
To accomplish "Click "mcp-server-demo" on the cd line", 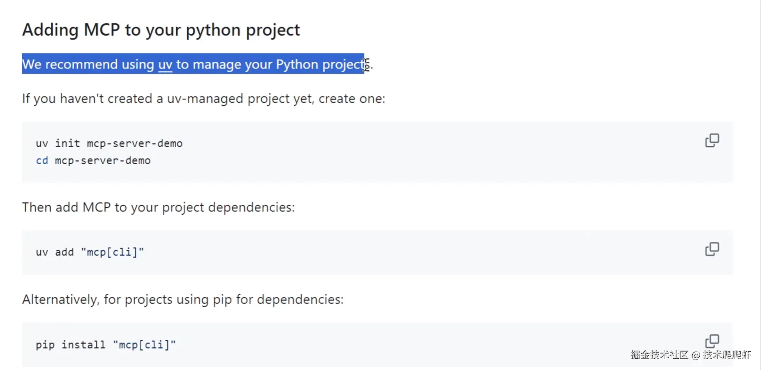I will pyautogui.click(x=103, y=160).
